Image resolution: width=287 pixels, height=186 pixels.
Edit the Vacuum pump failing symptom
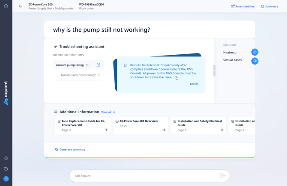tap(99, 65)
